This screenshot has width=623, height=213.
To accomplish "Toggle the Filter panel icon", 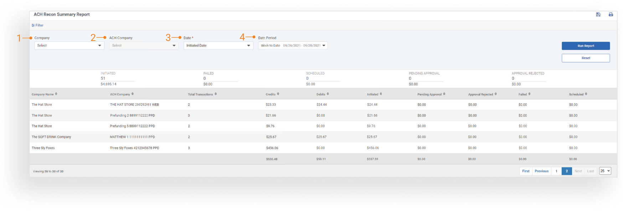I will coord(33,25).
